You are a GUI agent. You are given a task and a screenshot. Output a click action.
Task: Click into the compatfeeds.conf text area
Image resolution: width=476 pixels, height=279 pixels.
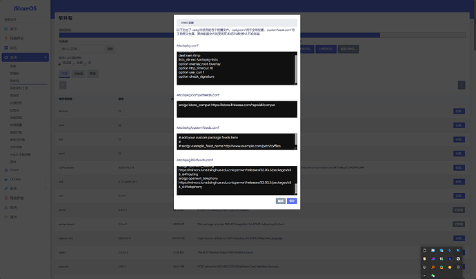pos(235,109)
